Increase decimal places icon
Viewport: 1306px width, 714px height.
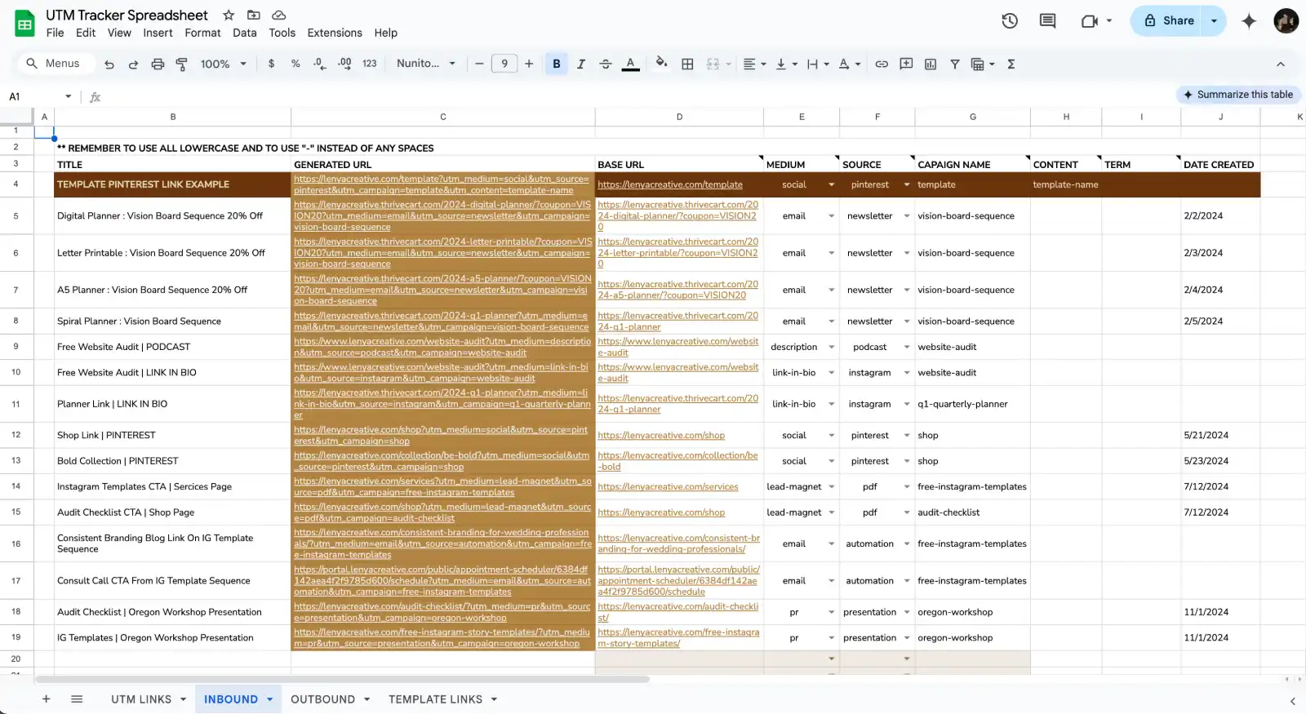[x=344, y=64]
